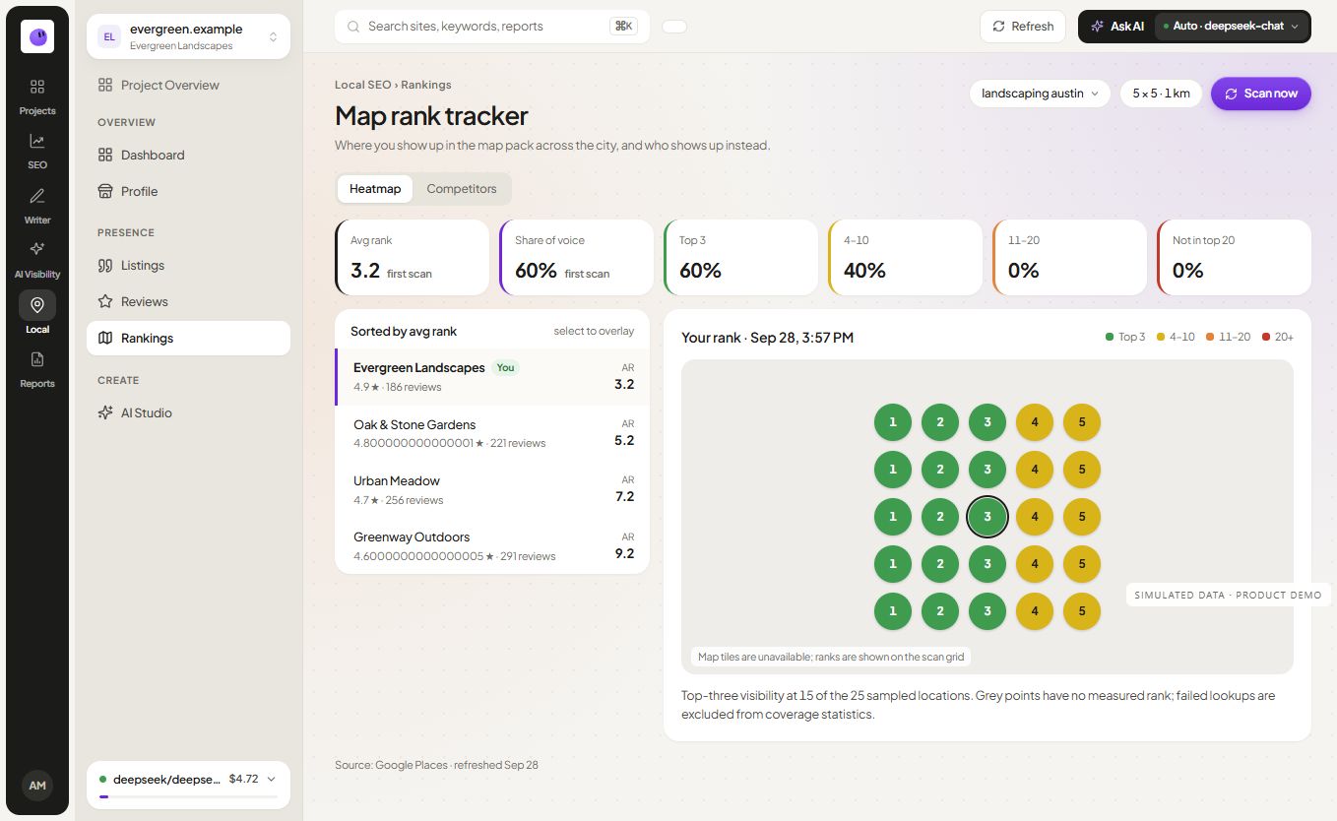Image resolution: width=1337 pixels, height=821 pixels.
Task: Open AI Visibility sparkle icon
Action: (37, 249)
